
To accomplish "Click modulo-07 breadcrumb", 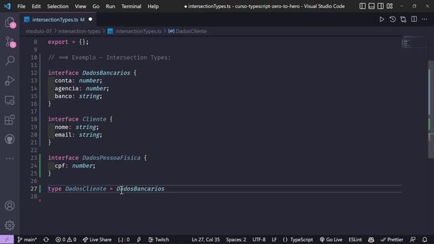I will pos(39,31).
